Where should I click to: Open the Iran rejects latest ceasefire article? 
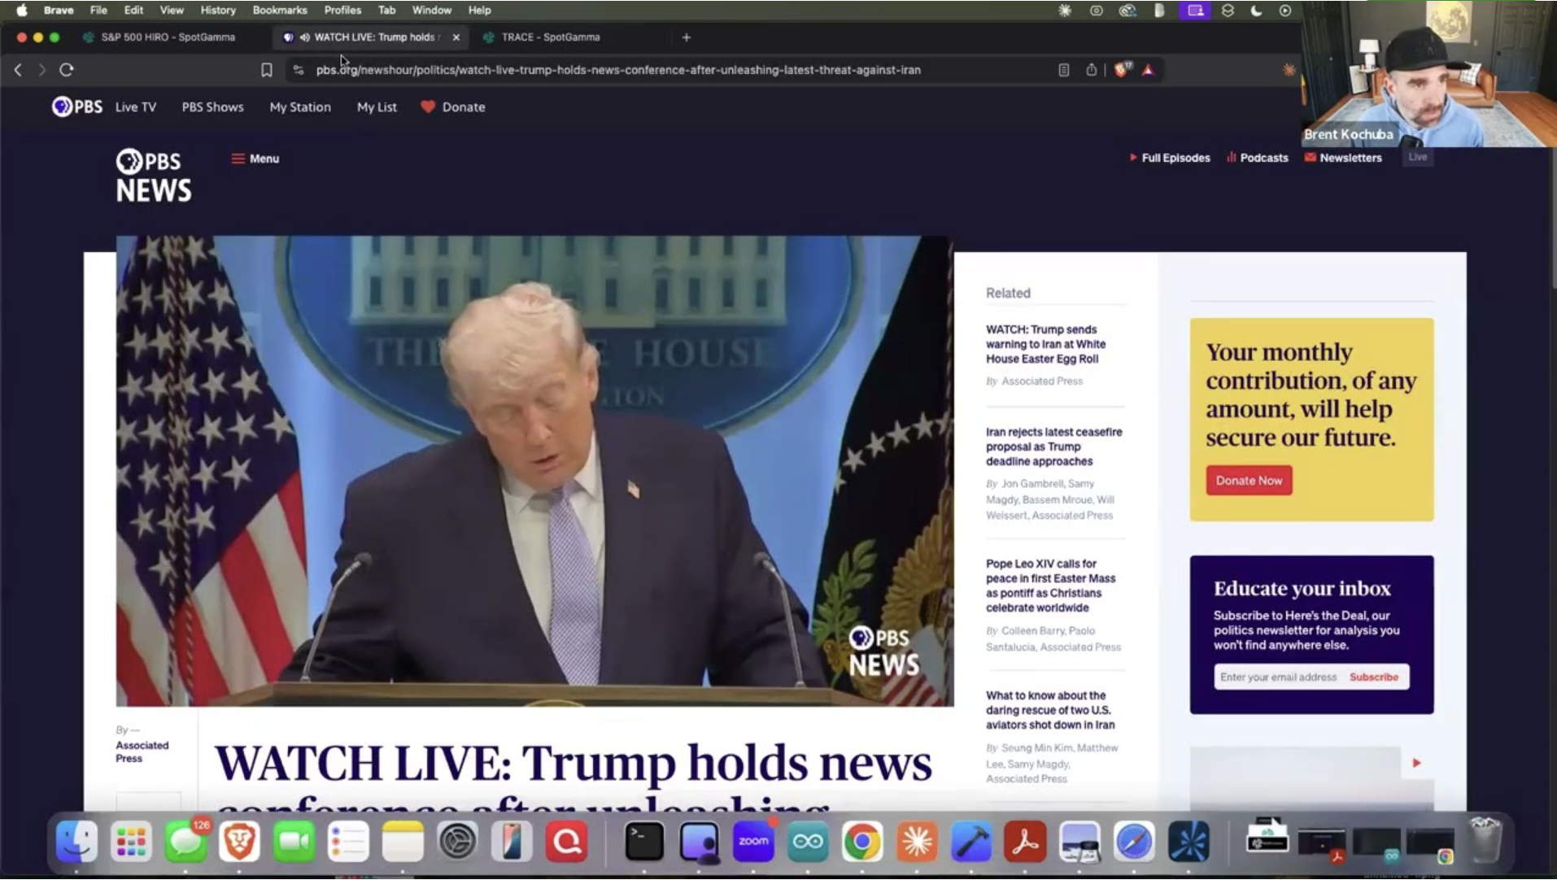[1053, 447]
